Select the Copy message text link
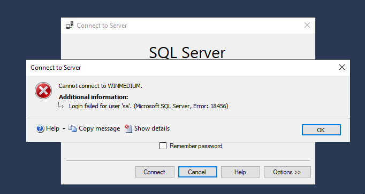 pyautogui.click(x=100, y=128)
